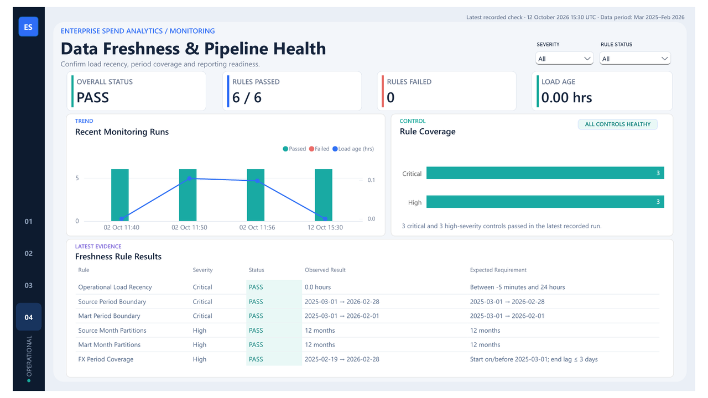
Task: Click the Rules Passed 6 / 6 card
Action: tap(293, 91)
